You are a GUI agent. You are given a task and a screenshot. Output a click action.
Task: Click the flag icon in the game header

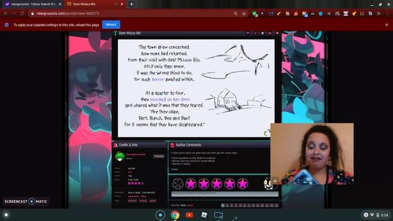[x=247, y=33]
